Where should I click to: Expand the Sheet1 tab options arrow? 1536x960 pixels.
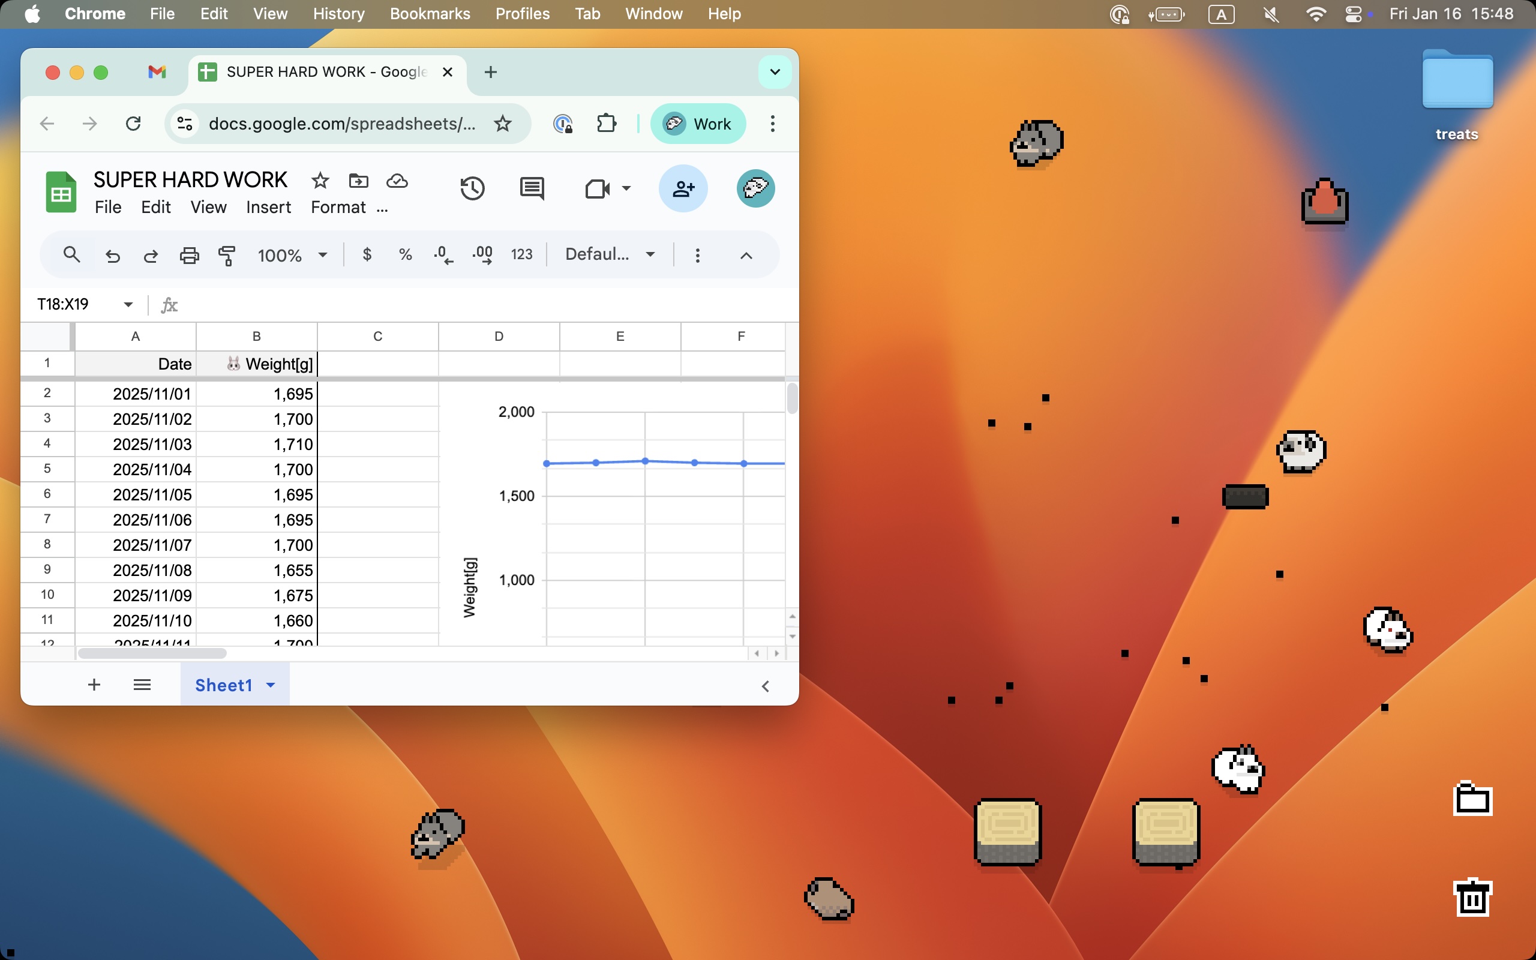[271, 685]
